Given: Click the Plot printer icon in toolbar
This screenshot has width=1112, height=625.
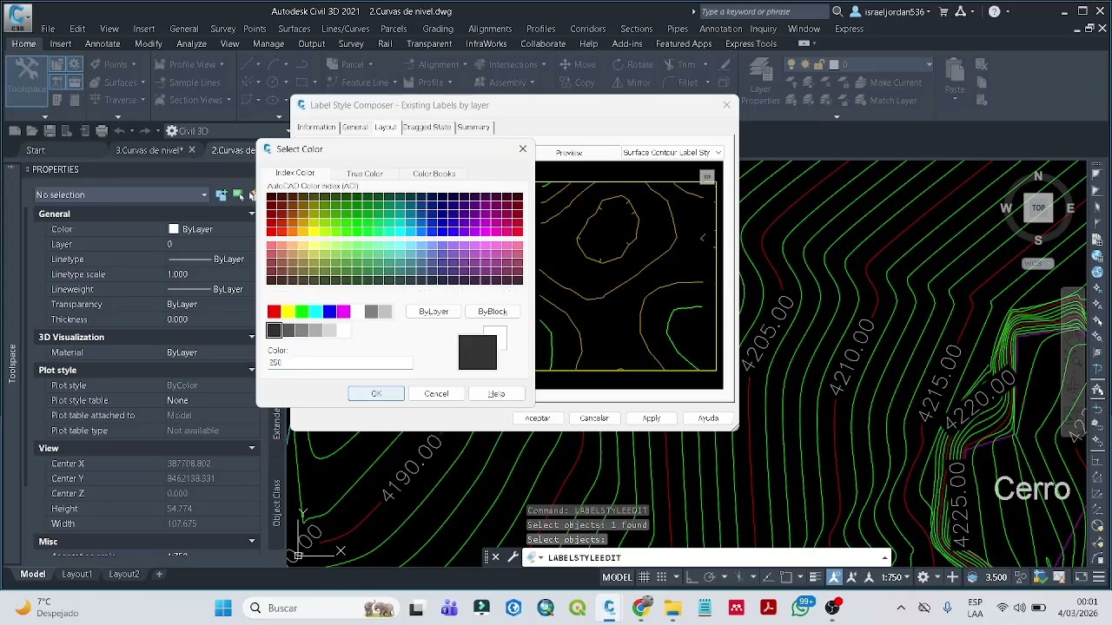Looking at the screenshot, I should click(102, 131).
